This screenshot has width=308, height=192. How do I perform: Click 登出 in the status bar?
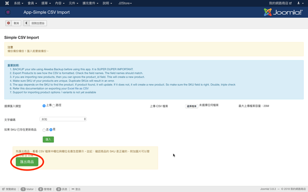click(x=76, y=189)
